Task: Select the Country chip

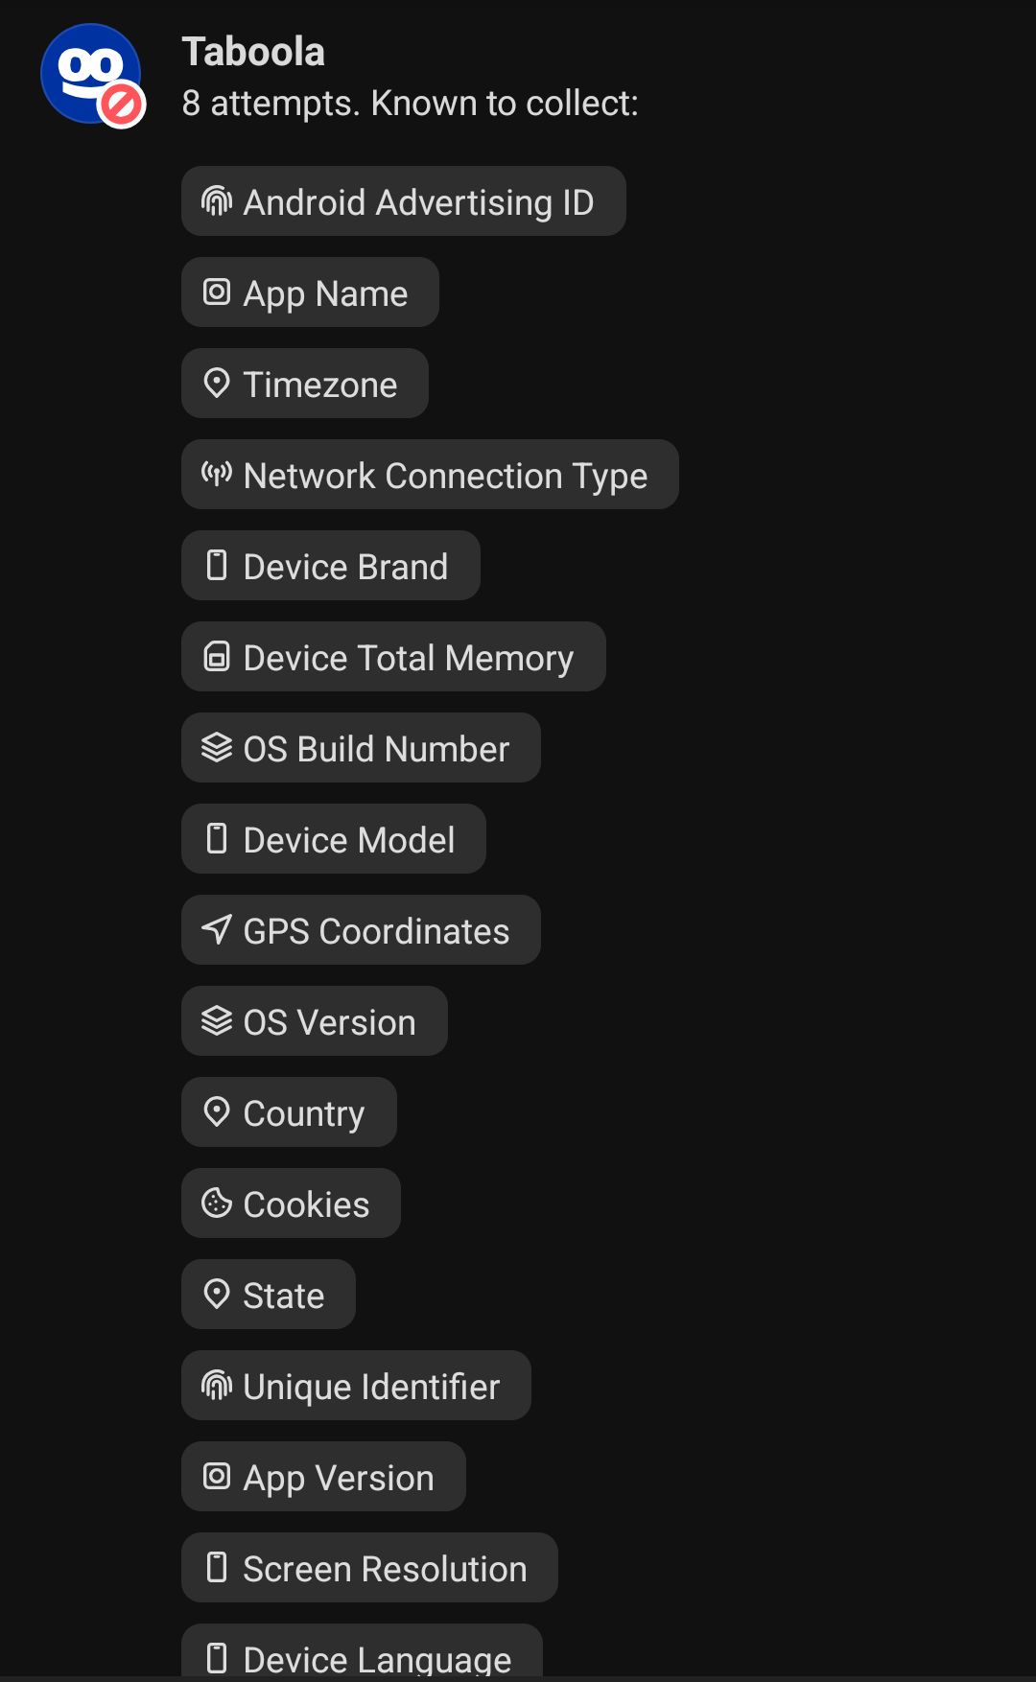Action: (x=289, y=1112)
